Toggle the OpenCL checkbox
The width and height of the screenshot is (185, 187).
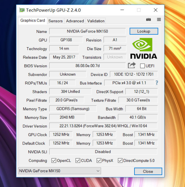tap(54, 160)
